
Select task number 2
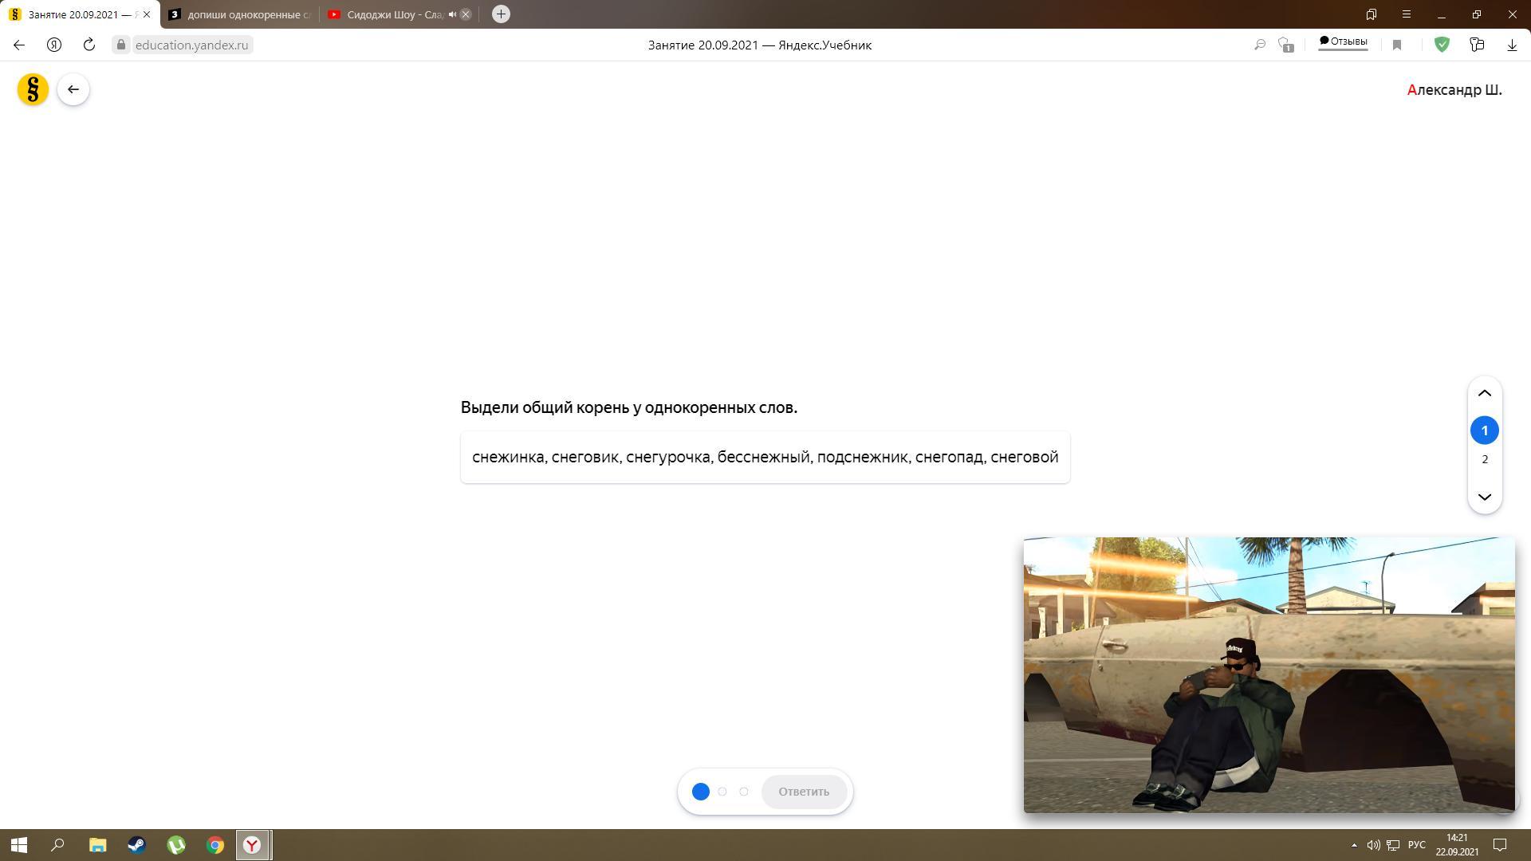click(x=1485, y=459)
